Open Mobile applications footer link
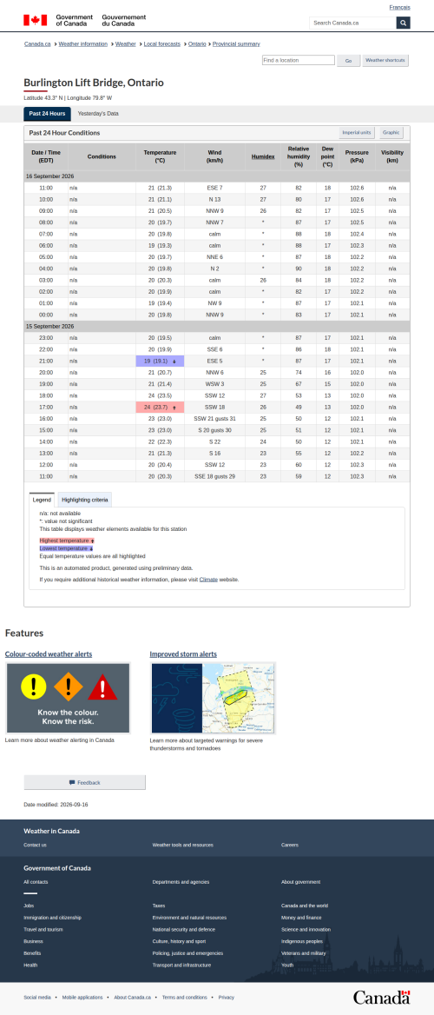The width and height of the screenshot is (434, 1015). pyautogui.click(x=82, y=997)
